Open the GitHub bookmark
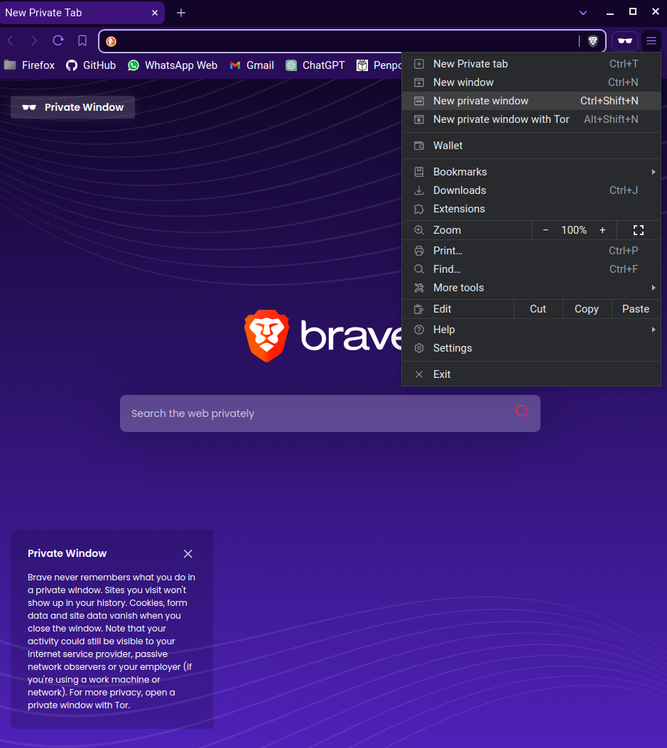 91,65
